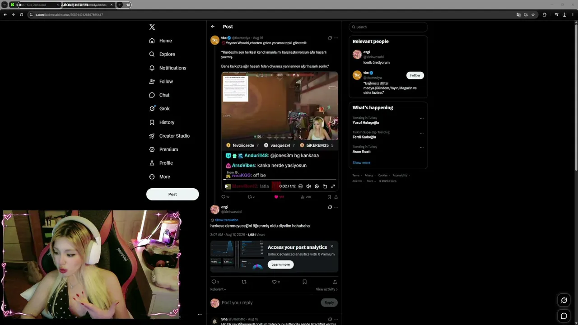Viewport: 578px width, 325px height.
Task: Share the tkc post
Action: tap(336, 197)
